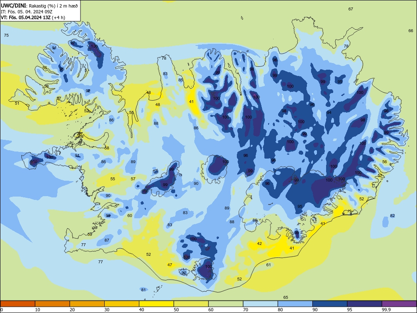Click the '65' humidity value above the legend
Viewport: 417px width, 313px height.
pos(286,297)
